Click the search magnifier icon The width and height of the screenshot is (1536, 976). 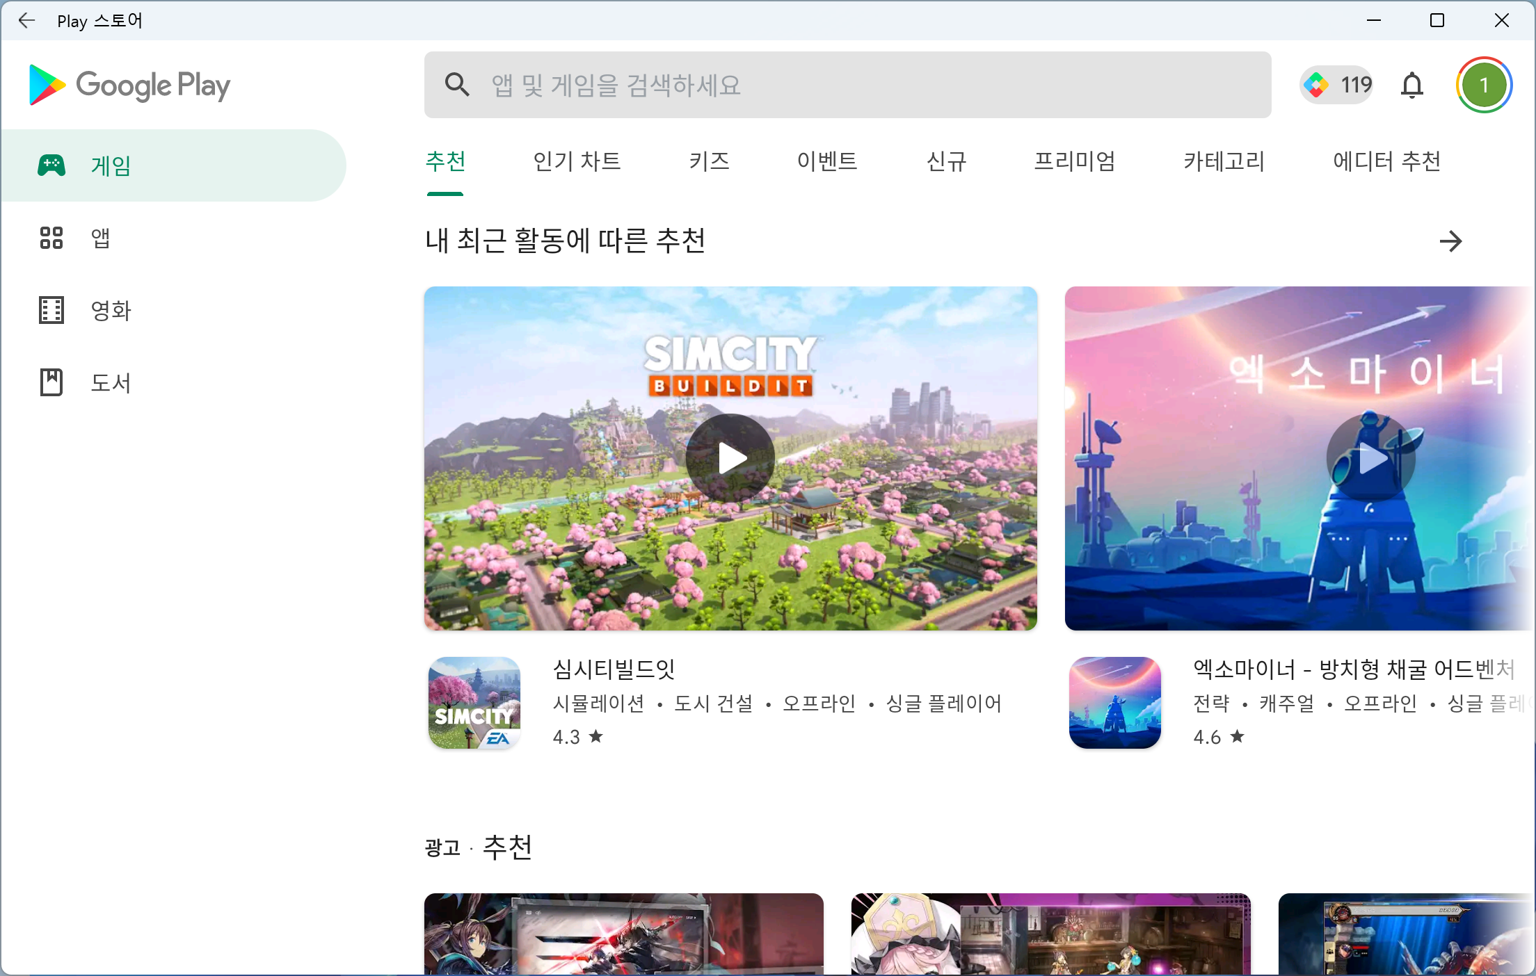pyautogui.click(x=456, y=85)
